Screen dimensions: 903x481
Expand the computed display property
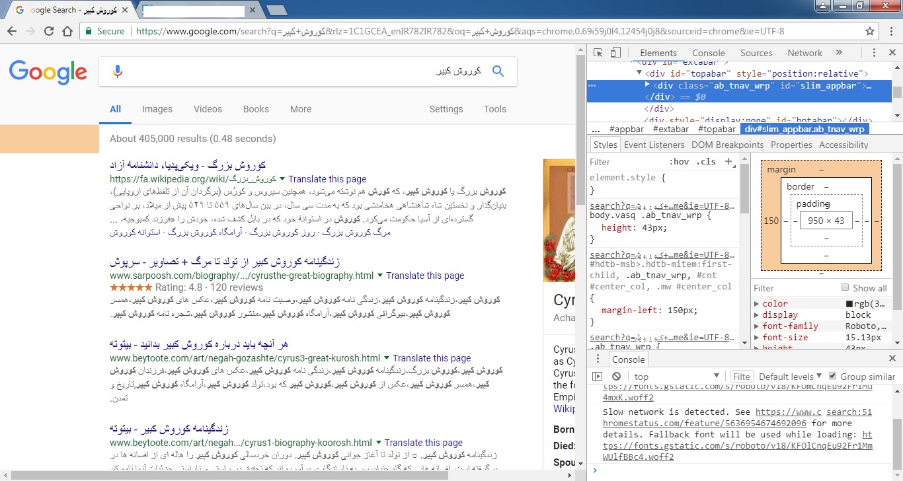click(757, 315)
